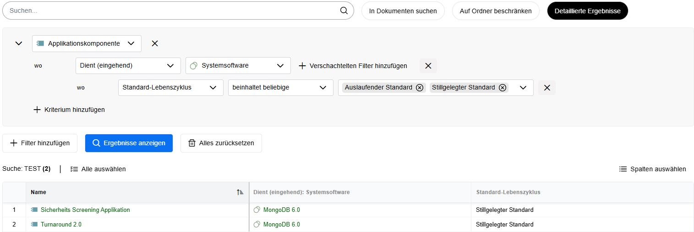
Task: Click Kriterium hinzufügen
Action: click(x=69, y=110)
